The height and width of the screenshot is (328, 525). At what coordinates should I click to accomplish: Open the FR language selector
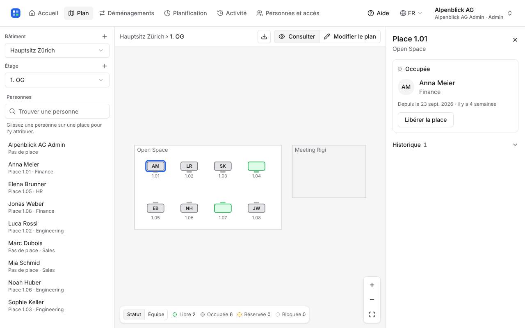click(411, 13)
